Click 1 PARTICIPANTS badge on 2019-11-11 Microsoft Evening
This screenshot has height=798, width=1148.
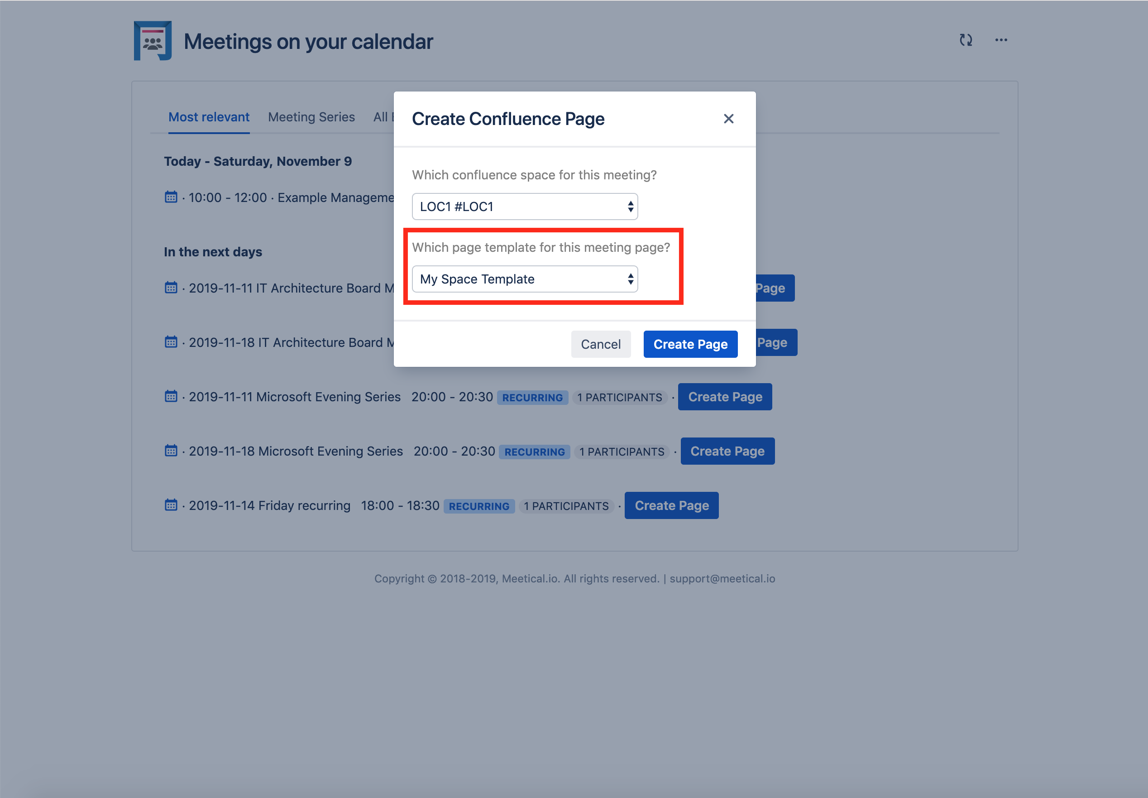620,398
